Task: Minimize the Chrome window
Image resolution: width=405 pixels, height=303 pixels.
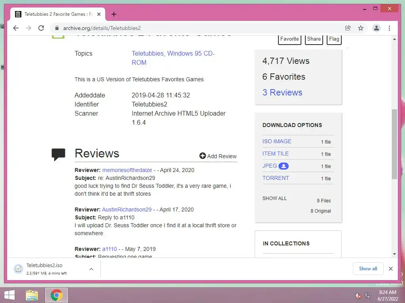Action: click(364, 9)
